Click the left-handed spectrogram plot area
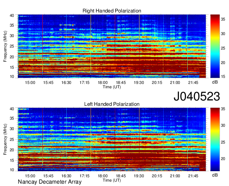The height and width of the screenshot is (186, 229). click(112, 139)
